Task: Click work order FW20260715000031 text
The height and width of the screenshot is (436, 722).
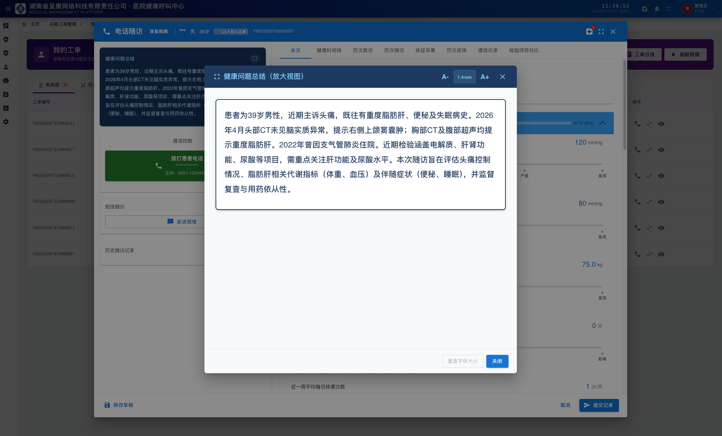Action: [54, 123]
